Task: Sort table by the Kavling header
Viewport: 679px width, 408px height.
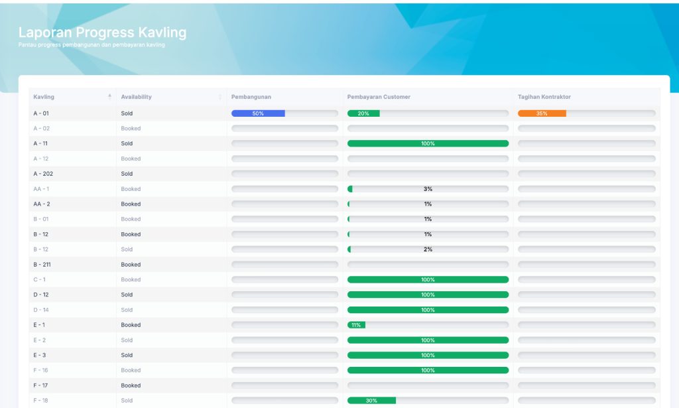Action: click(44, 97)
